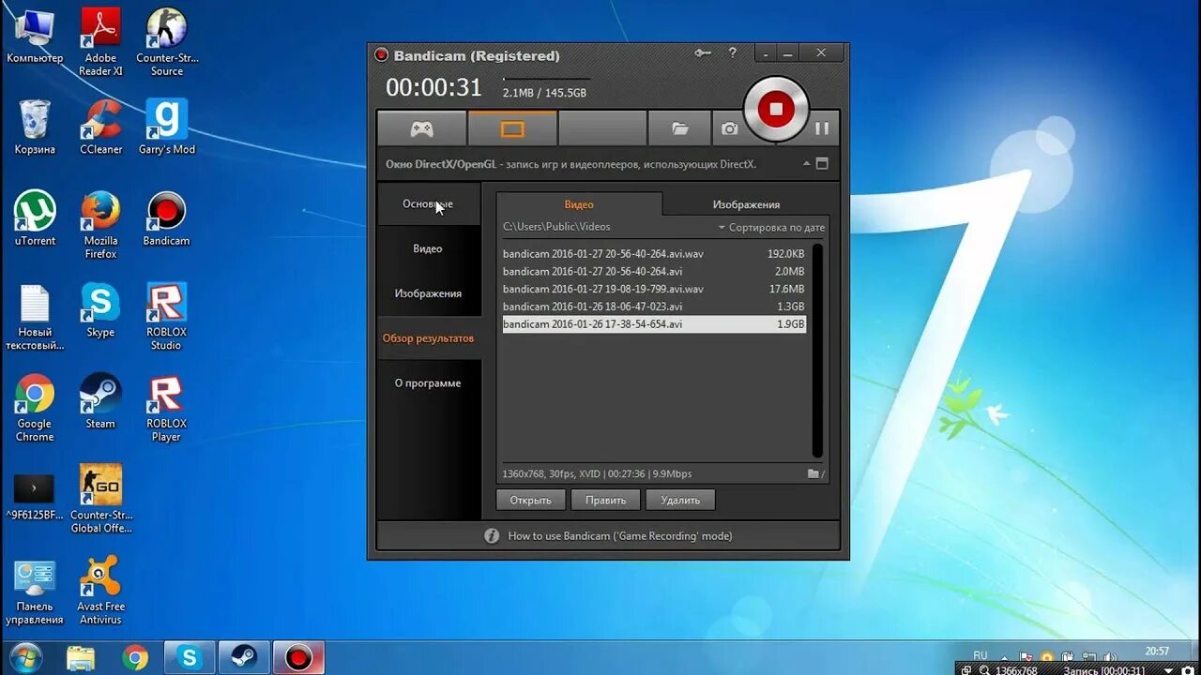1201x675 pixels.
Task: Select the Game Recording mode gamepad icon
Action: 421,128
